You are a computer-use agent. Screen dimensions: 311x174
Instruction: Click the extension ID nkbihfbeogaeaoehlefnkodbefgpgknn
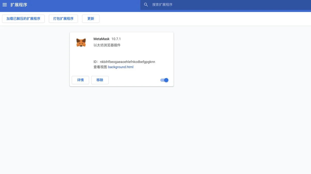point(128,62)
